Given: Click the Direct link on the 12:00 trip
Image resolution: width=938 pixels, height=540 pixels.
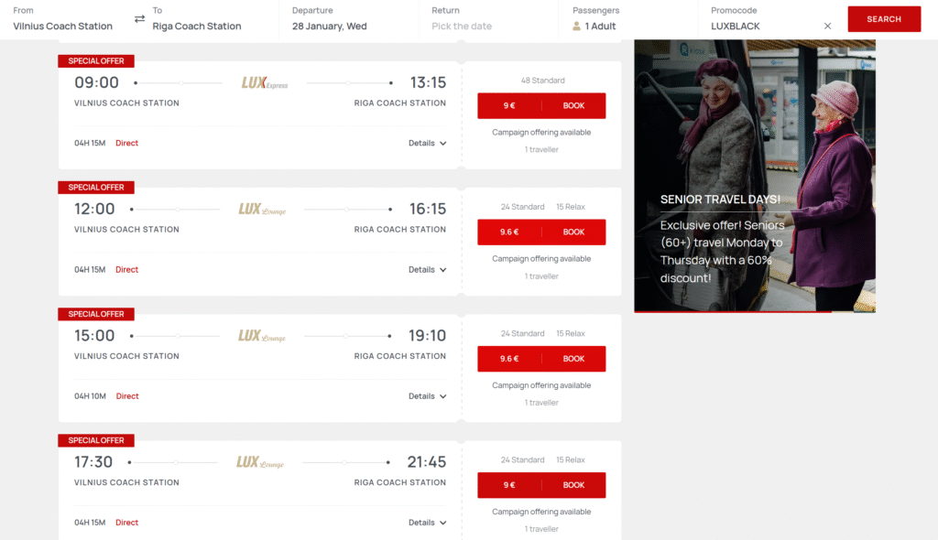Looking at the screenshot, I should tap(126, 269).
